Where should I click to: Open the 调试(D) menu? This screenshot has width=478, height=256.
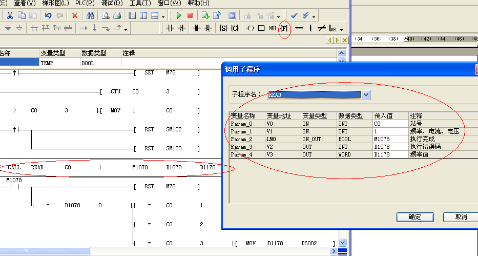[111, 3]
